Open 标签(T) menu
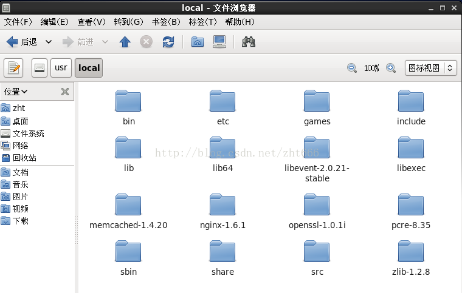 click(202, 22)
